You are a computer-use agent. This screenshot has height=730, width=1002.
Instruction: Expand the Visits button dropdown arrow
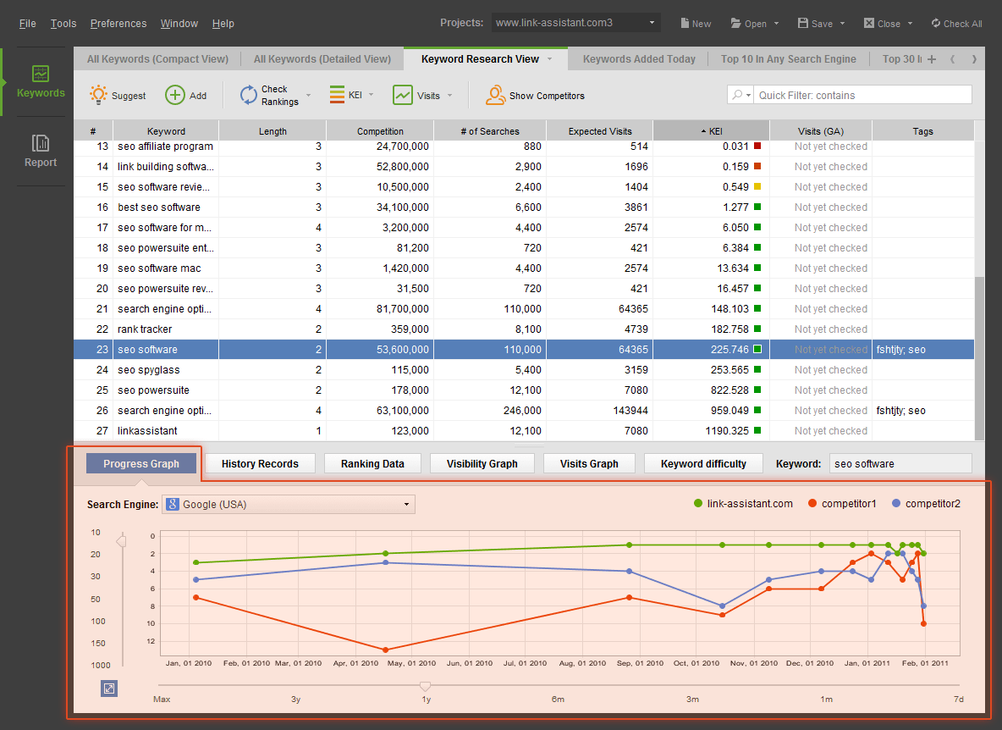pos(450,95)
